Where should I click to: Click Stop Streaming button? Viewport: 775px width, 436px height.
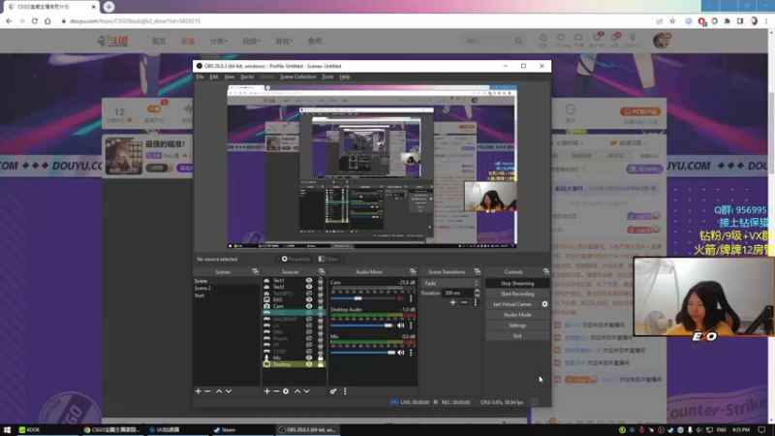[517, 283]
